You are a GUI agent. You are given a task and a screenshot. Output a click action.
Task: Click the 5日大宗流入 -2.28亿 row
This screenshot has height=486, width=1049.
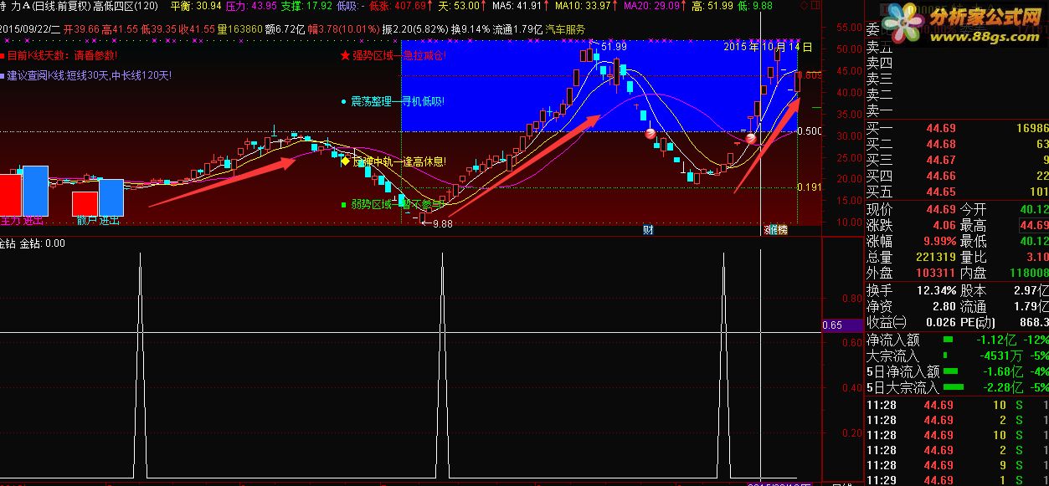click(x=956, y=387)
